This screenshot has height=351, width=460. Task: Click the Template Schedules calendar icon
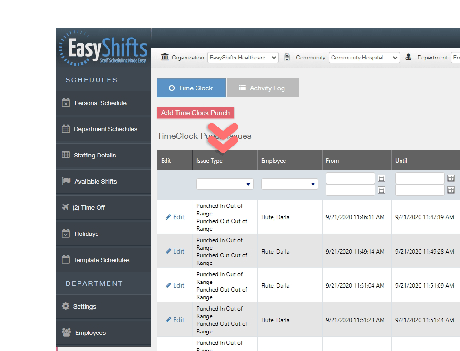click(66, 260)
